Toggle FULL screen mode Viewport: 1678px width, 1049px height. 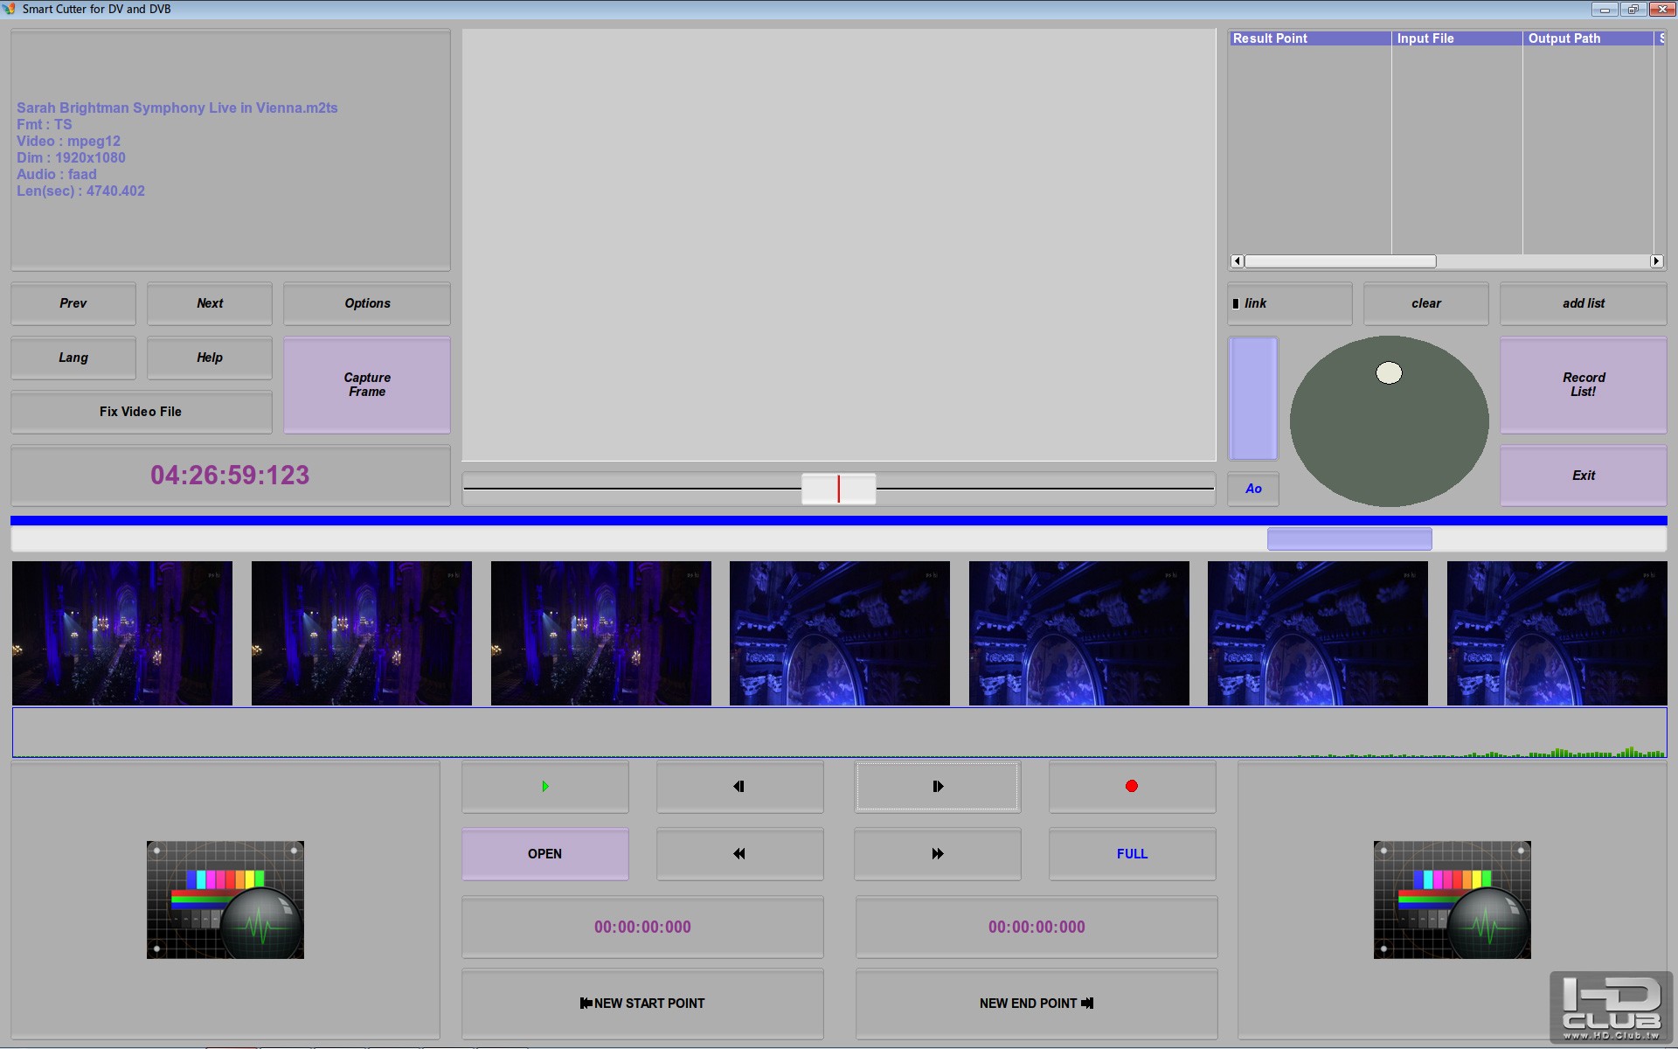(x=1132, y=853)
